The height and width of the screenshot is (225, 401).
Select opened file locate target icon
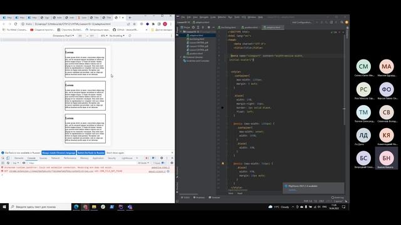coord(194,27)
